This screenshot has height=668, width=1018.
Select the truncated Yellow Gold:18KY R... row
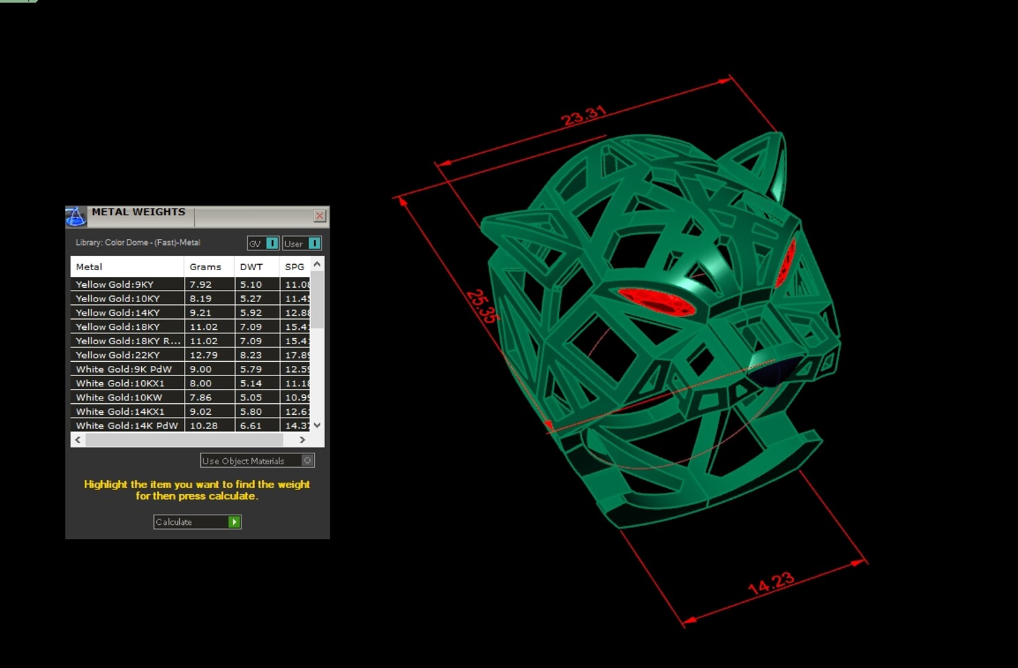(190, 341)
